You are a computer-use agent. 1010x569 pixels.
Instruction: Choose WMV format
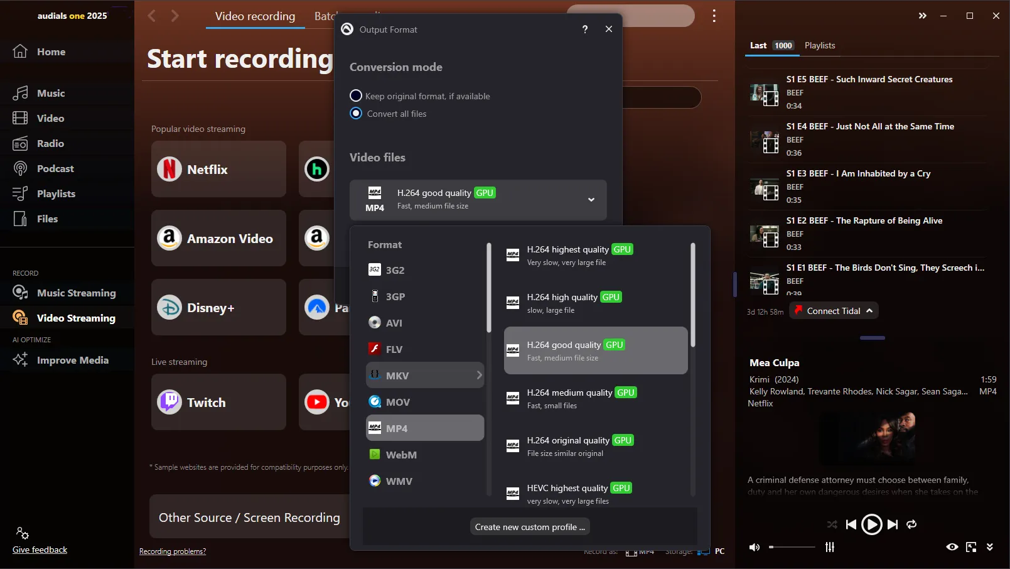(425, 481)
